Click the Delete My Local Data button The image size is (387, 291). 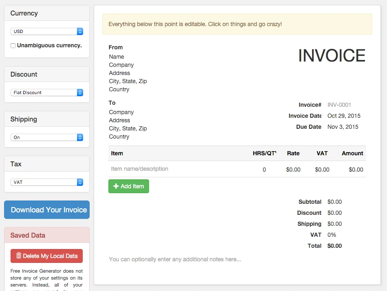click(46, 256)
